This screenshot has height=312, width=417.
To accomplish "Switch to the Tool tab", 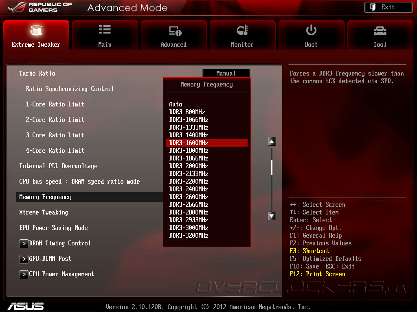I will click(380, 35).
